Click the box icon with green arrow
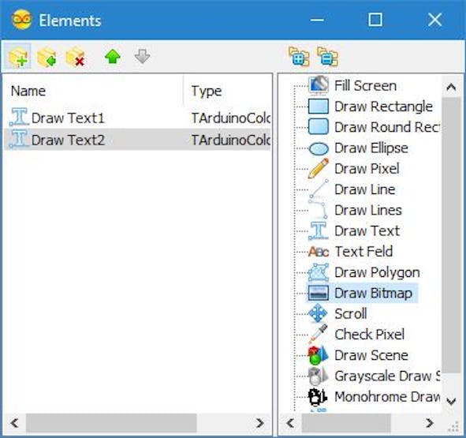 (47, 57)
